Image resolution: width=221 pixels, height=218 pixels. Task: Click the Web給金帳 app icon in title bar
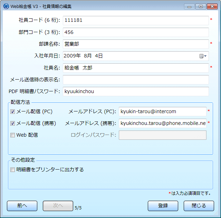click(x=7, y=6)
